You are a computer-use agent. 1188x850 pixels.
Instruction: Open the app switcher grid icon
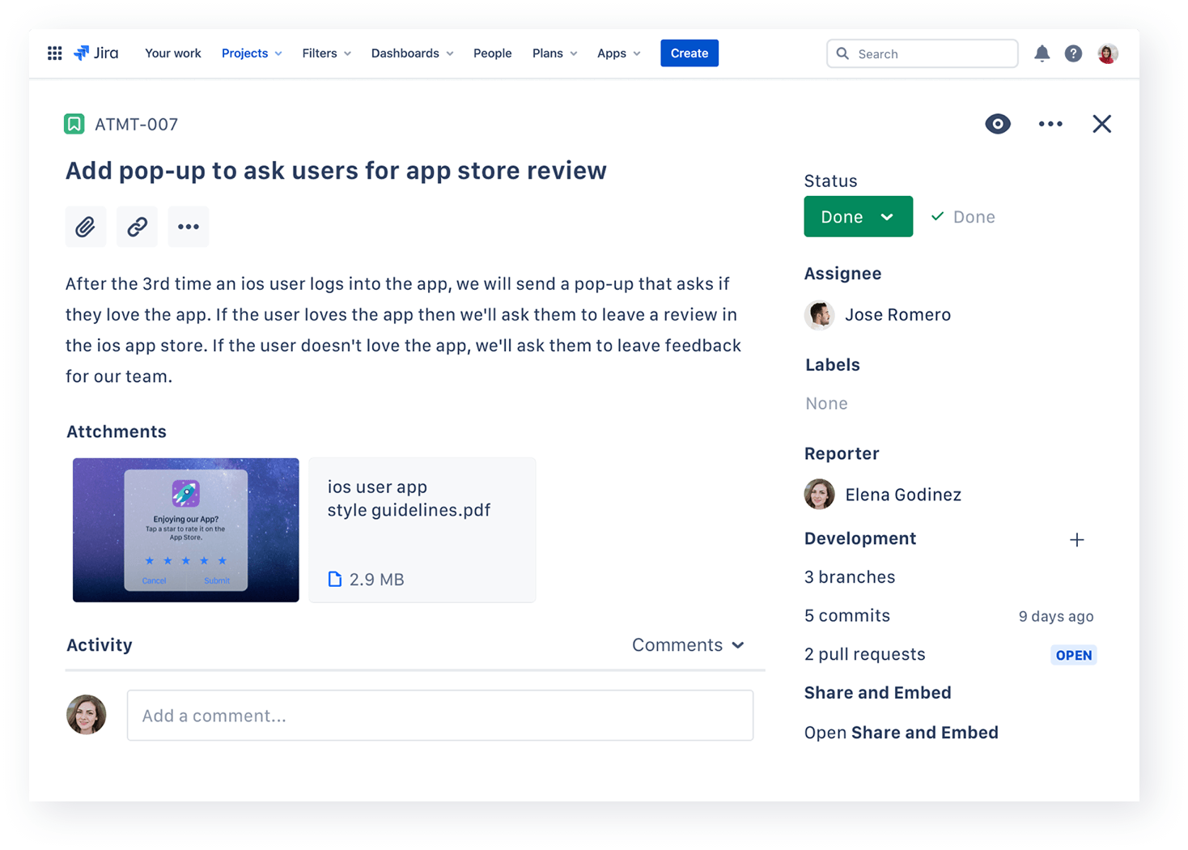coord(55,53)
